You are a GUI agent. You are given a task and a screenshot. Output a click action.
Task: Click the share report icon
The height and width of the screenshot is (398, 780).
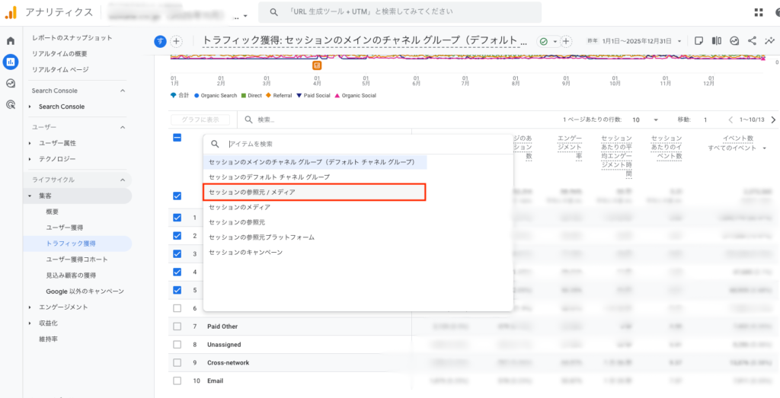[x=752, y=41]
